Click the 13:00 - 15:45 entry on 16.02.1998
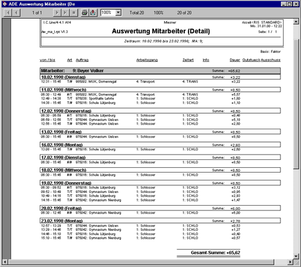 (x=51, y=149)
